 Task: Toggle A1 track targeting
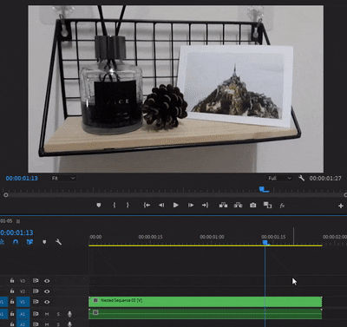pos(23,314)
